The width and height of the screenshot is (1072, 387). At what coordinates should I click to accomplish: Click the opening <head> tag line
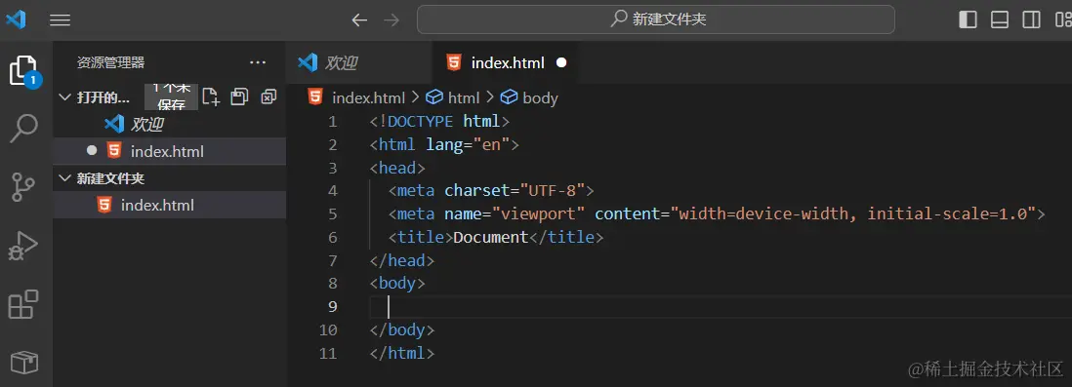click(x=398, y=168)
